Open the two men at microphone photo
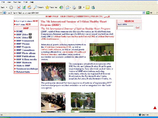The image size is (158, 118). 83,101
